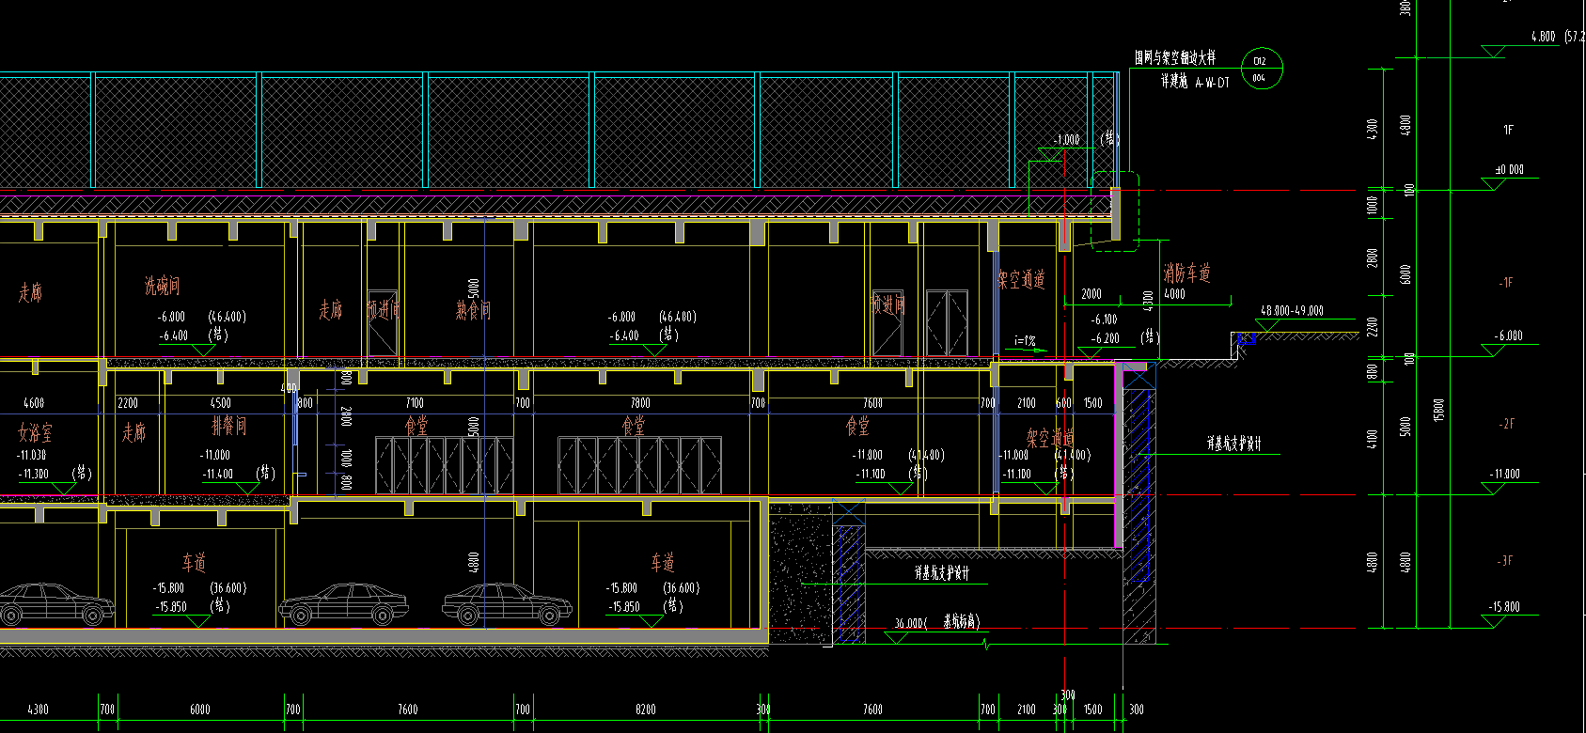Click the 15800 overall height dimension

click(x=1438, y=410)
